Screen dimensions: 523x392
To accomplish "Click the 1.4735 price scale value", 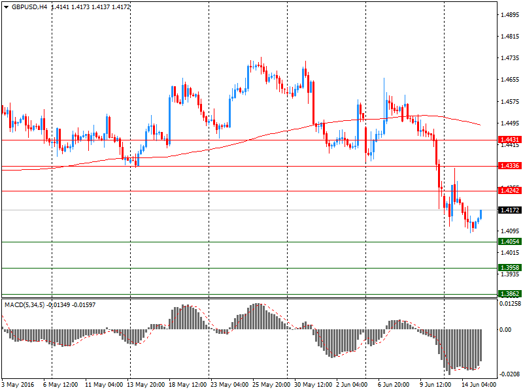I will [510, 58].
